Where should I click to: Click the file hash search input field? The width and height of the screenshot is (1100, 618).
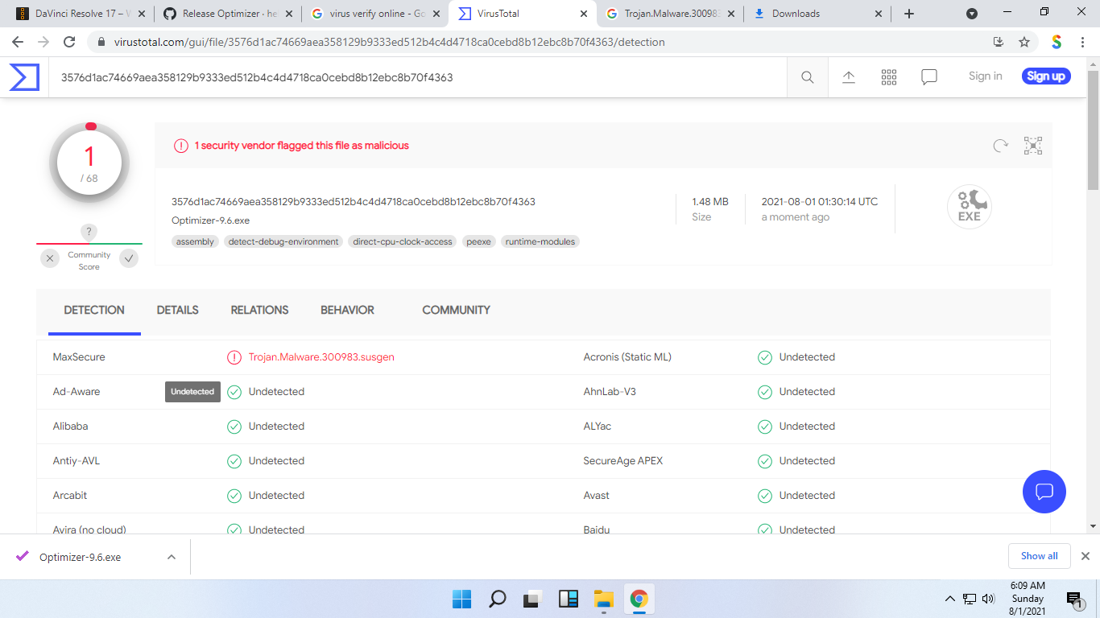coord(403,76)
